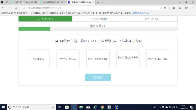Reload the current page

tap(16, 8)
